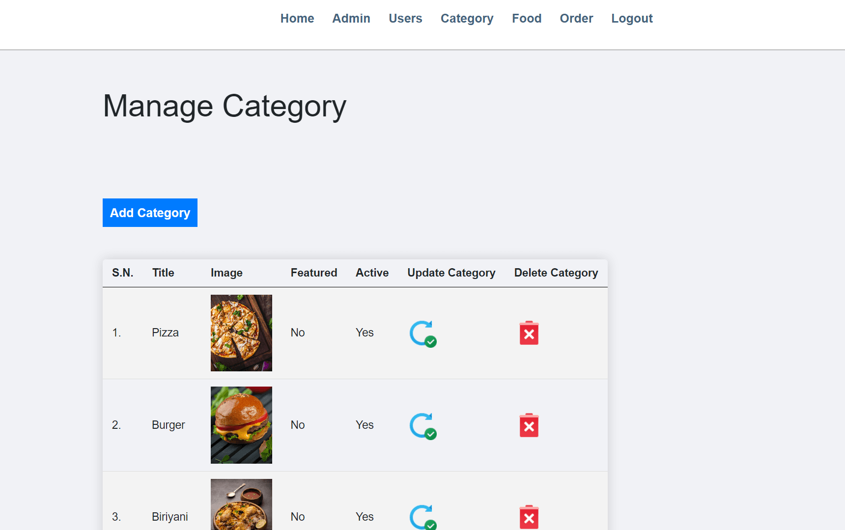Open the Home menu item

point(297,19)
